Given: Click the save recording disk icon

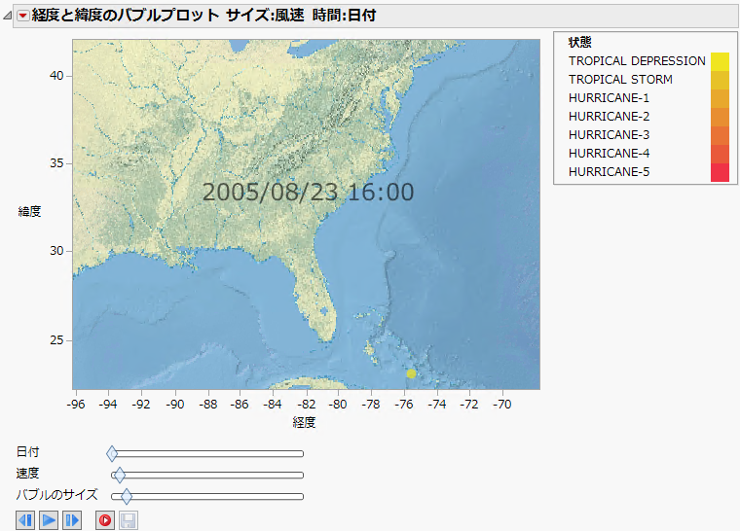Looking at the screenshot, I should [128, 520].
